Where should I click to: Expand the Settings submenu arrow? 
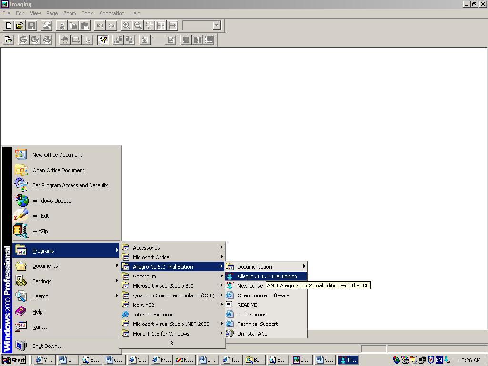(117, 281)
